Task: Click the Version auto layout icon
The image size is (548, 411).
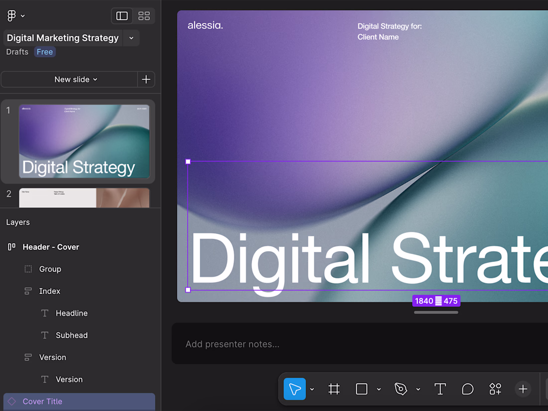Action: pos(28,357)
